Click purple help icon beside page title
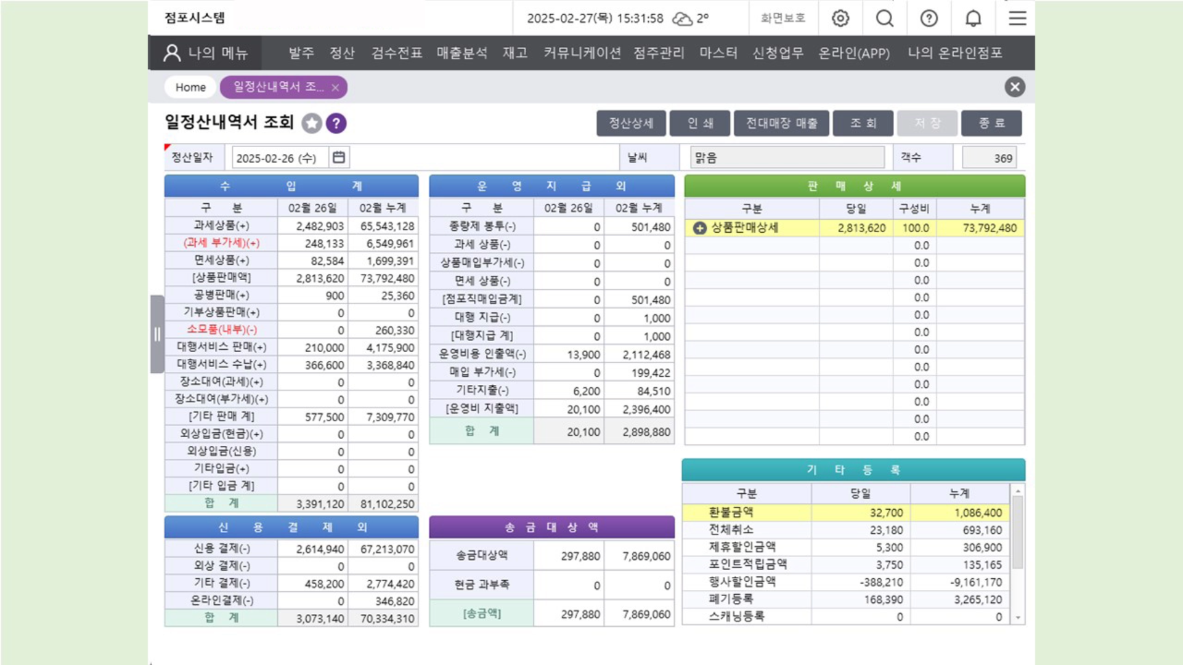Screen dimensions: 1183x665 tap(336, 124)
